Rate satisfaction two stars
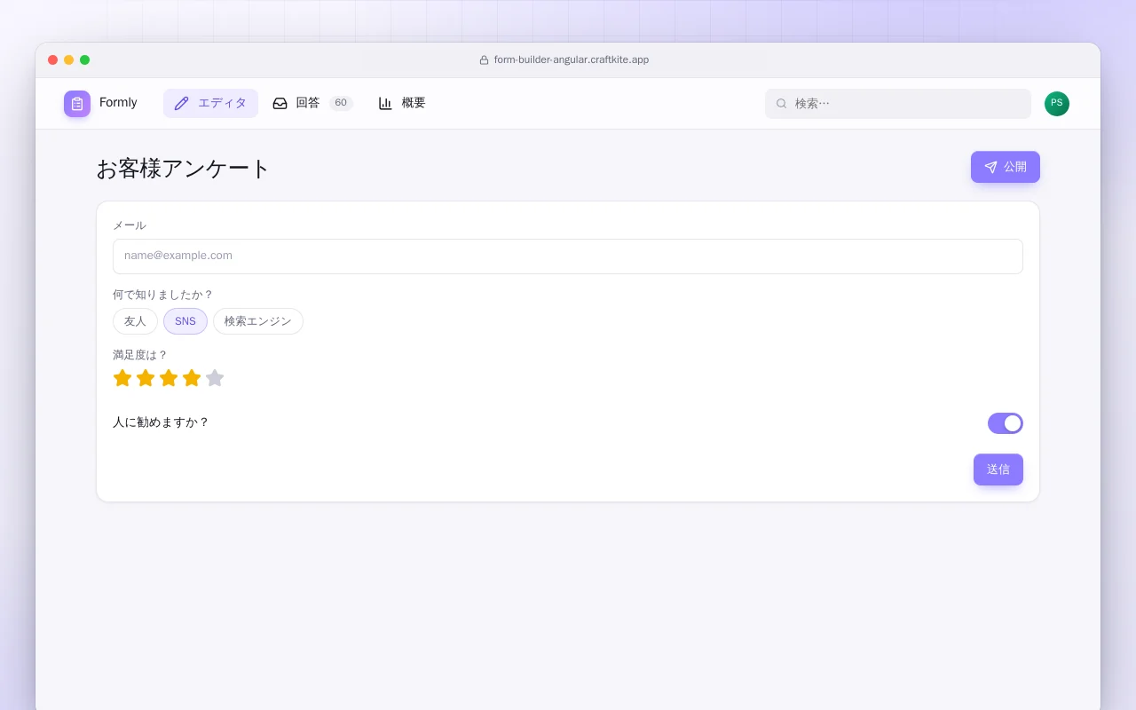Screen dimensions: 1136x710 point(146,378)
